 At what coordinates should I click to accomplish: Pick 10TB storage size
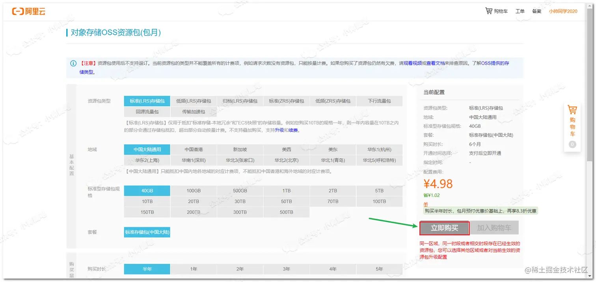pos(147,202)
